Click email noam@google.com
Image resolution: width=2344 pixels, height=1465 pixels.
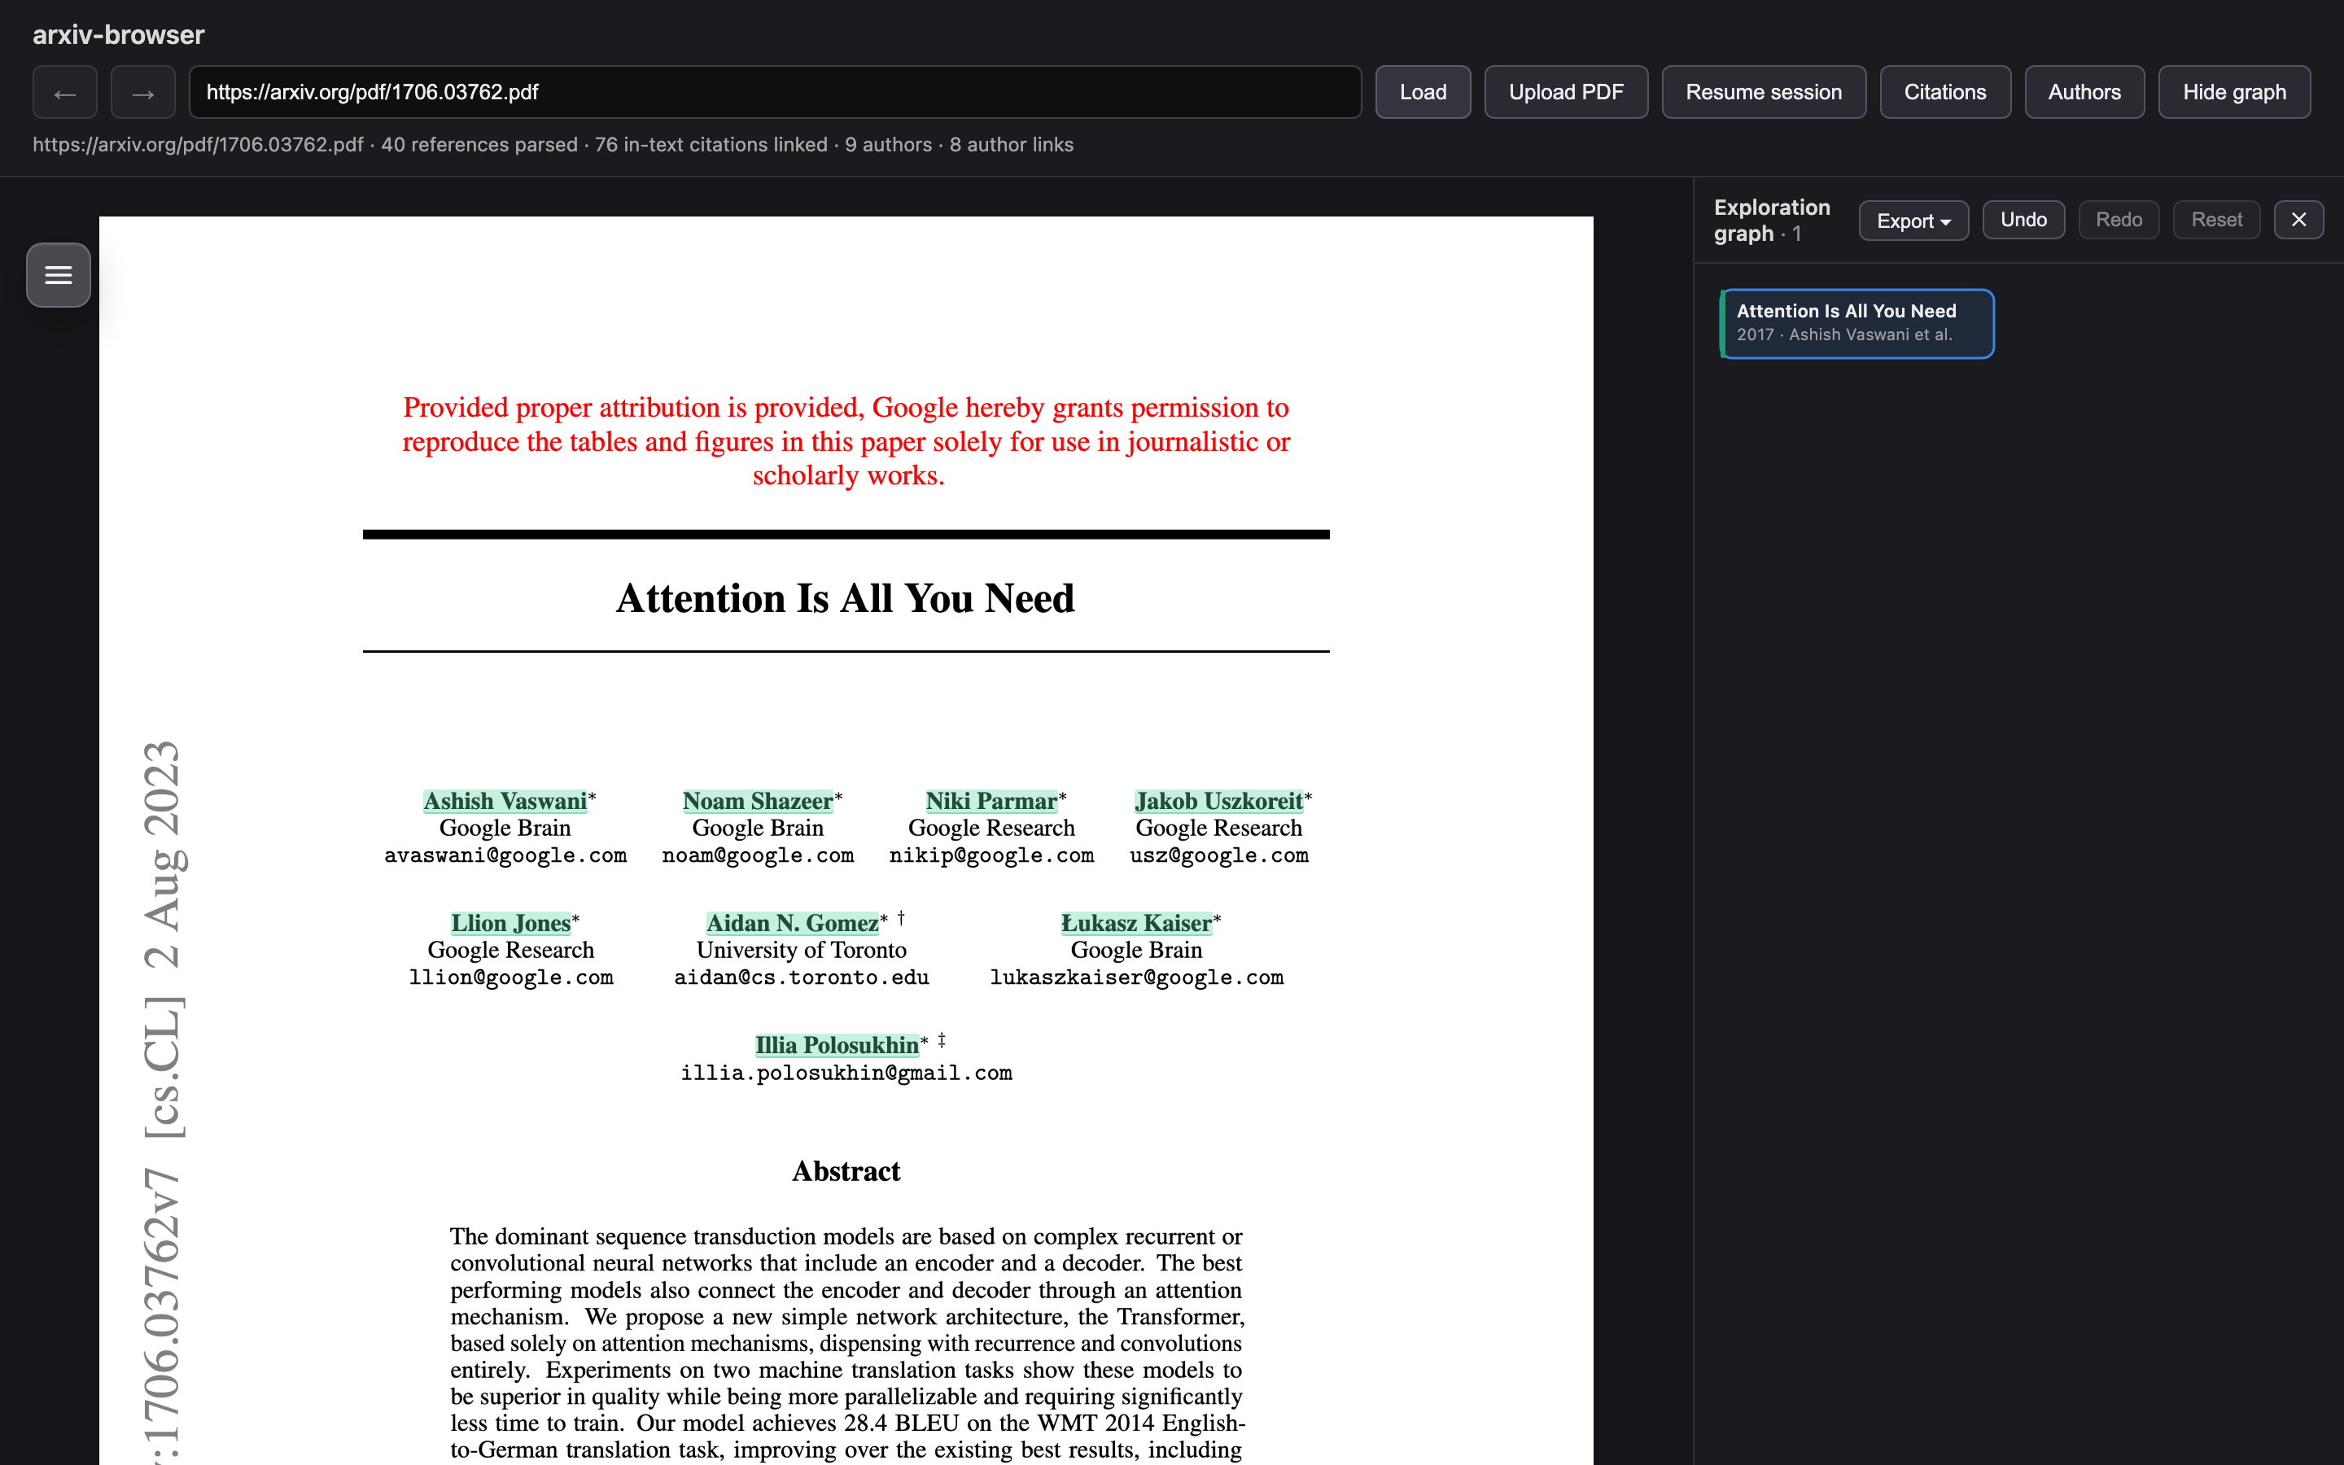click(758, 855)
